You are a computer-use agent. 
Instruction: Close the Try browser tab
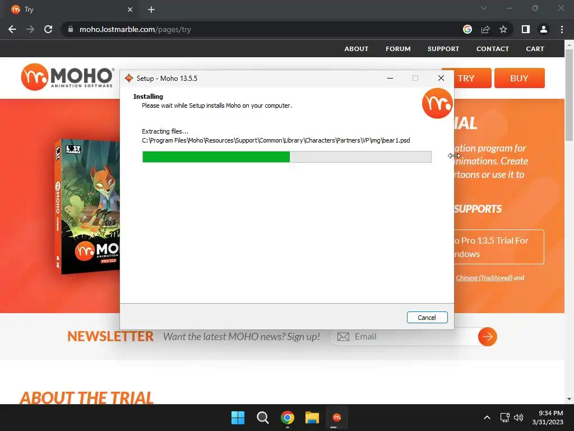[130, 10]
